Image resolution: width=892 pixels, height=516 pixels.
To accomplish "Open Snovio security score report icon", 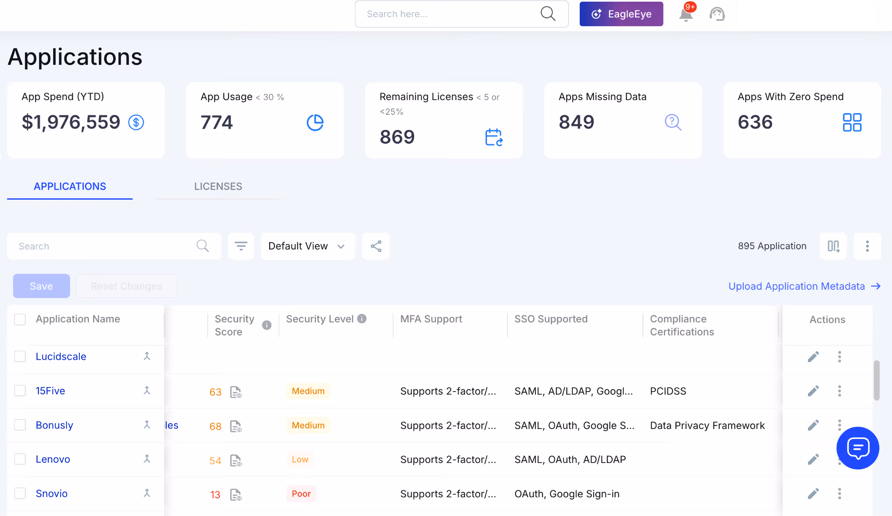I will click(236, 495).
